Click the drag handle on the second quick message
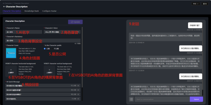211x105 pixels. click(x=78, y=90)
